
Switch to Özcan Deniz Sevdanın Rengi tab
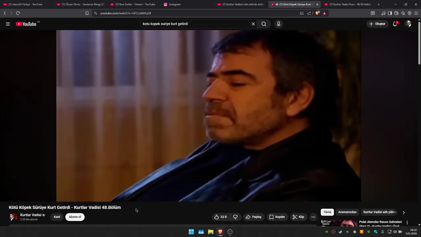pyautogui.click(x=80, y=4)
